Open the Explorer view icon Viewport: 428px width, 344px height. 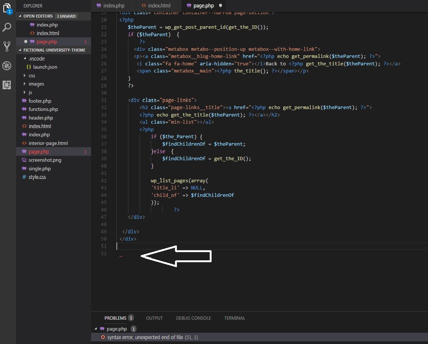[x=8, y=8]
